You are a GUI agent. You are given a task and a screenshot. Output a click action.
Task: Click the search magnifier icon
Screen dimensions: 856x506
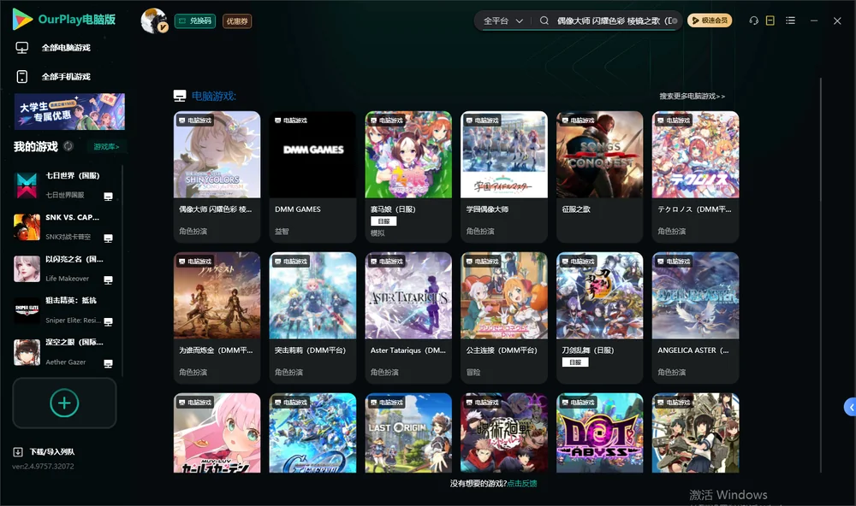pos(544,21)
